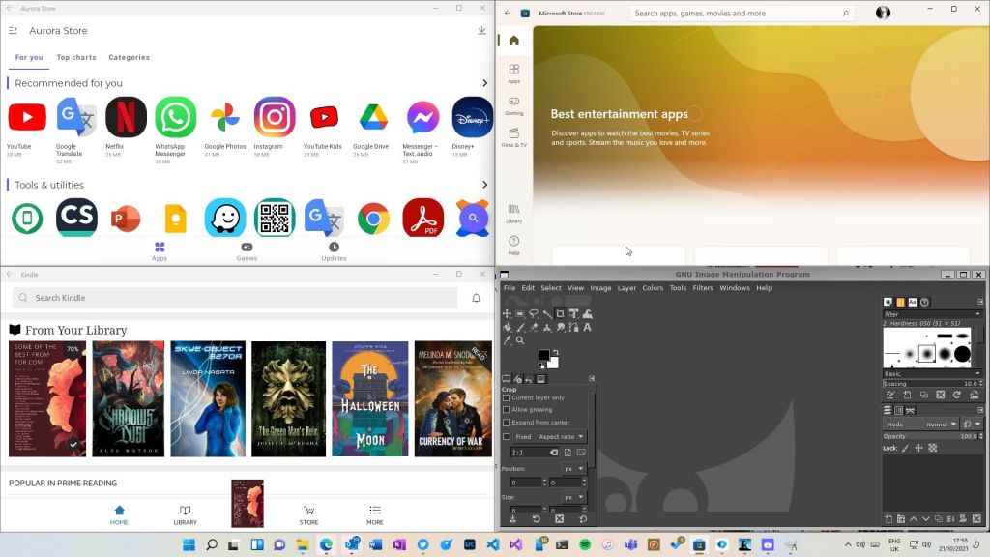Screen dimensions: 990x557
Task: Open GIMP's Filters menu
Action: point(703,287)
